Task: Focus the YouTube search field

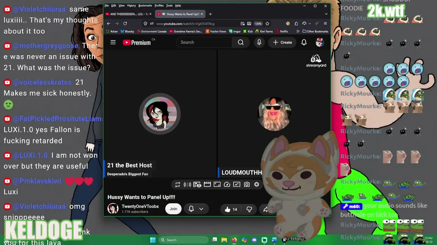Action: (204, 42)
